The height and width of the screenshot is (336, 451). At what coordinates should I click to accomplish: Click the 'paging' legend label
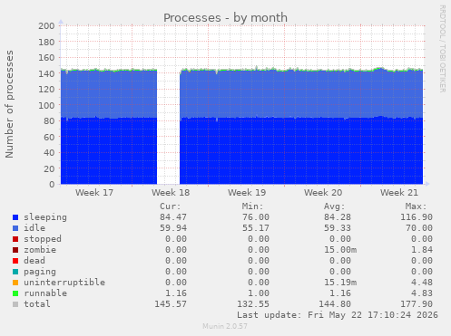click(x=40, y=272)
